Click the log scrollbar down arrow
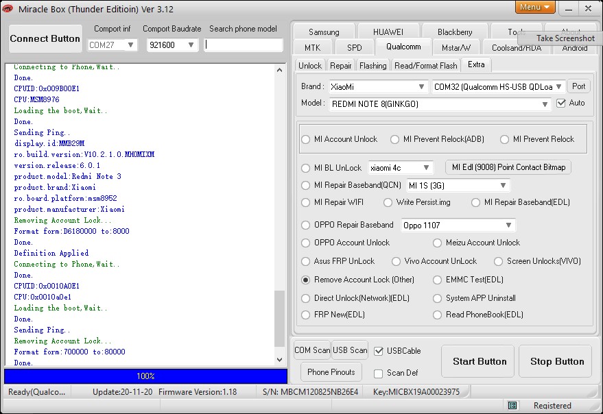 click(280, 360)
